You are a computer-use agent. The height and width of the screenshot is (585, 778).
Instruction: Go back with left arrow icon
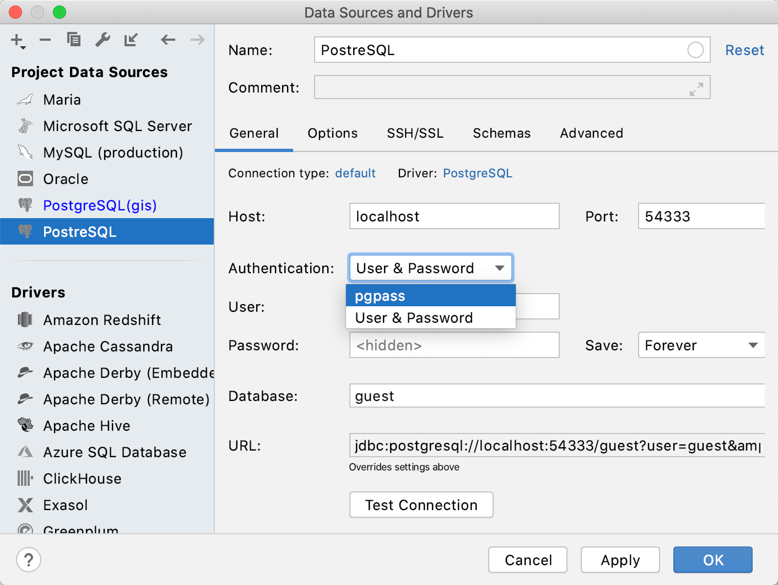(168, 40)
